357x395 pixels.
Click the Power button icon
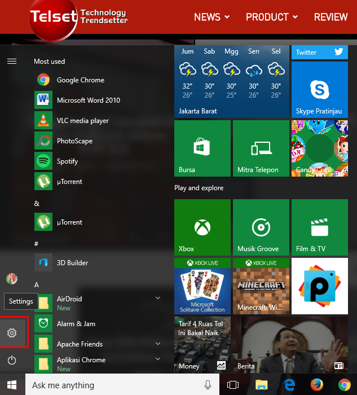12,360
